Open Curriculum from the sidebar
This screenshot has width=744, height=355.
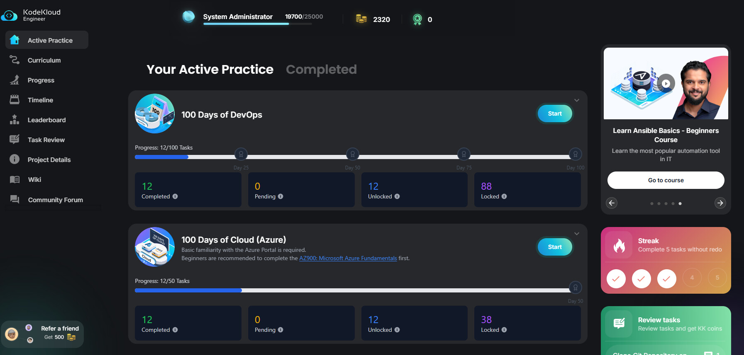click(x=44, y=60)
